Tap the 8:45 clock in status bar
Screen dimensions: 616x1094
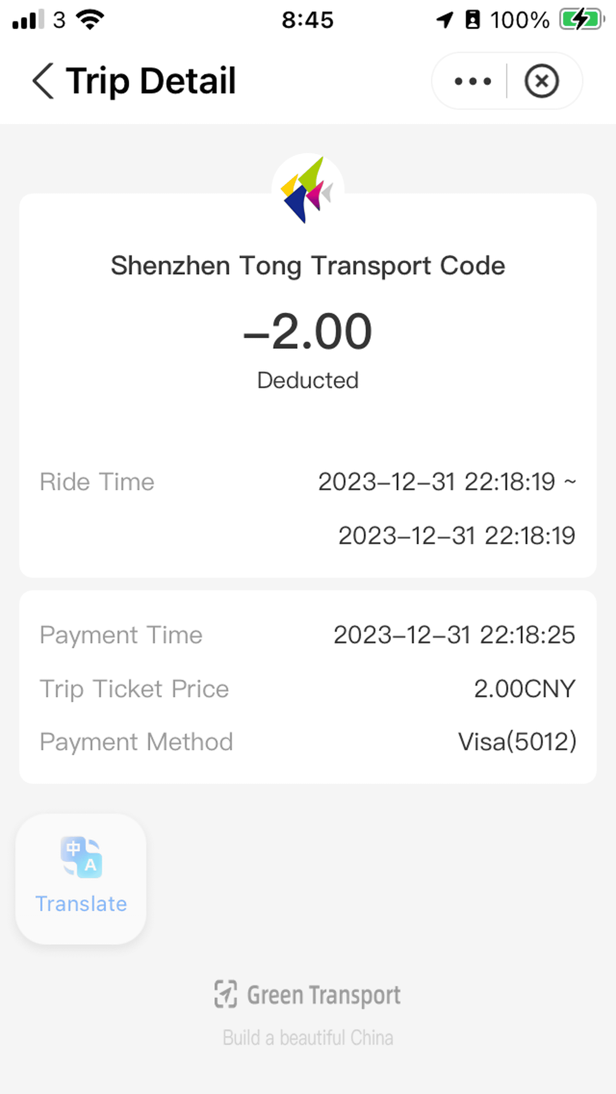[308, 19]
